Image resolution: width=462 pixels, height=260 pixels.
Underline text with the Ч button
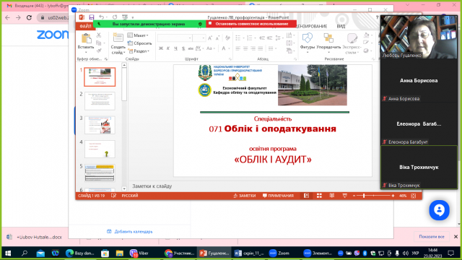pos(175,48)
